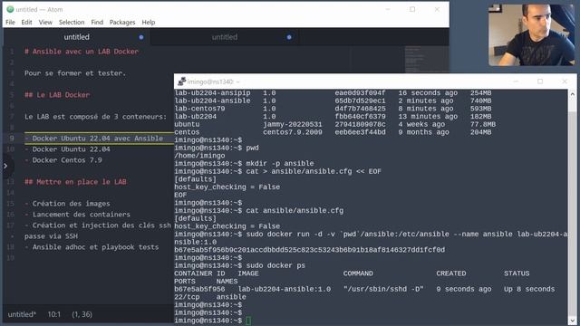Screen dimensions: 580x326
Task: Click line 'Création des images'
Action: 71,204
